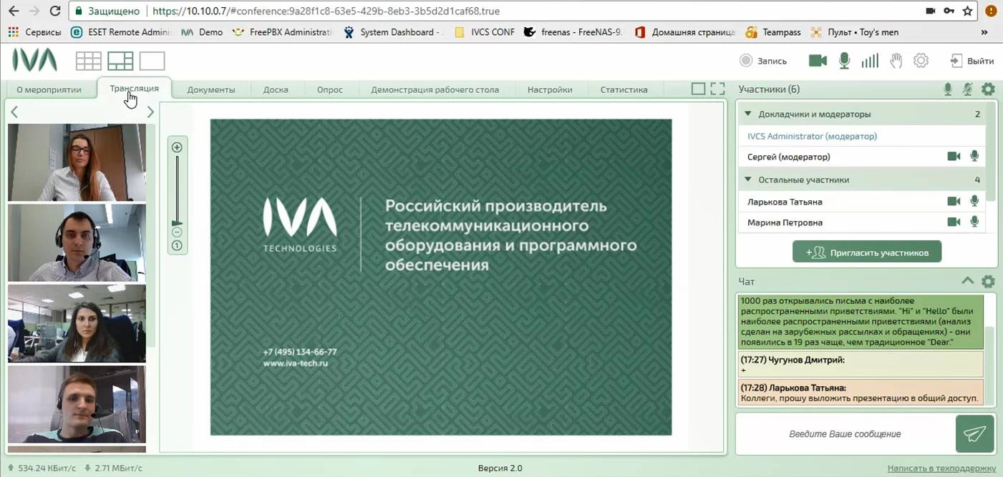The width and height of the screenshot is (1003, 477).
Task: Collapse the Докладчики и модераторы group
Action: click(748, 114)
